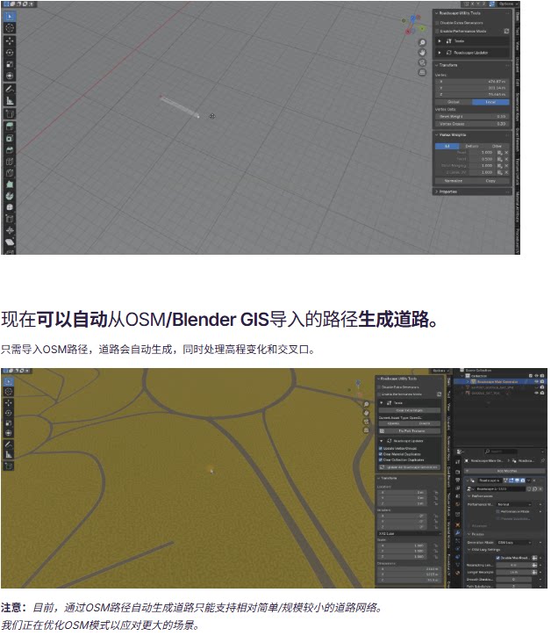Collapse the Transform section in top panel

click(437, 65)
